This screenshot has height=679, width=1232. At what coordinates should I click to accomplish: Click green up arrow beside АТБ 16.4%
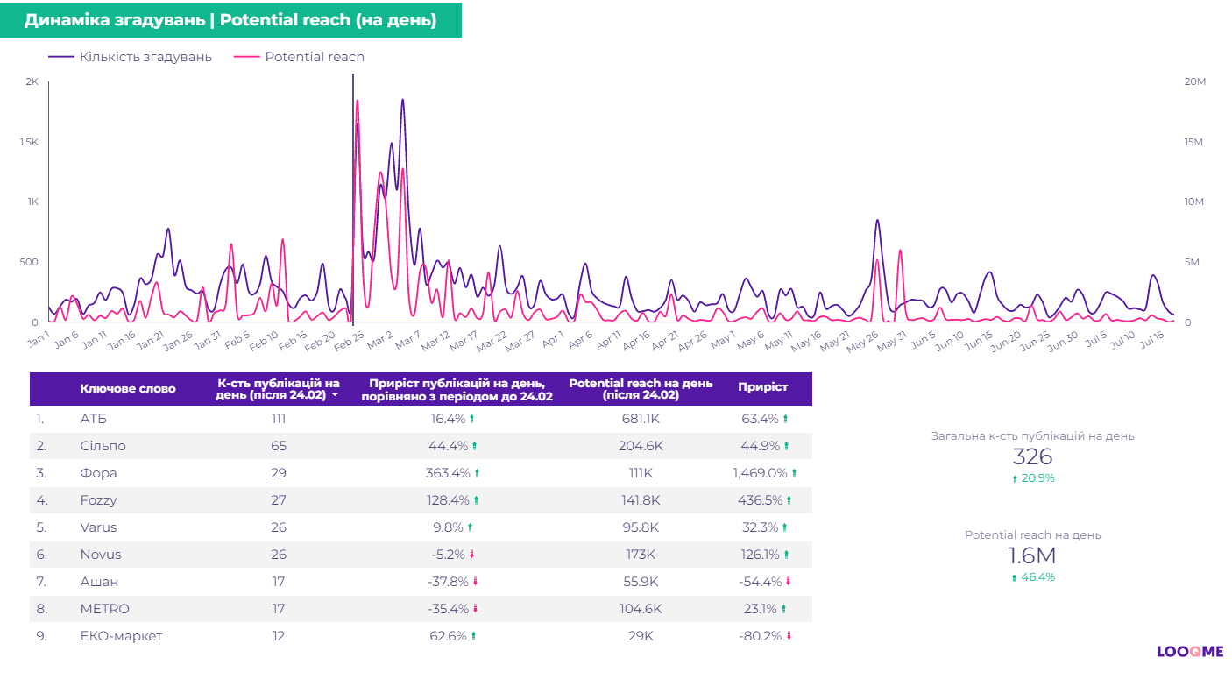coord(473,420)
